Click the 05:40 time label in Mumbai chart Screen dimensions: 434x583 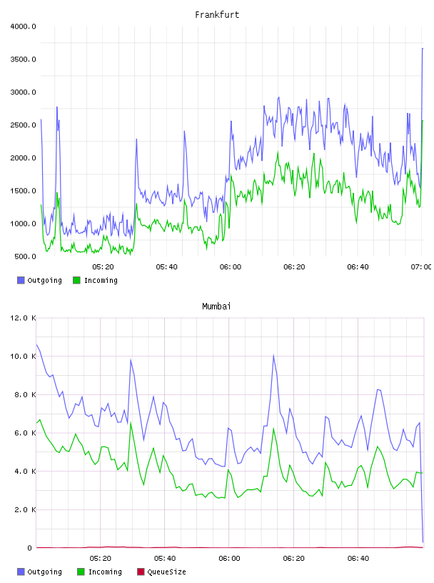point(165,559)
